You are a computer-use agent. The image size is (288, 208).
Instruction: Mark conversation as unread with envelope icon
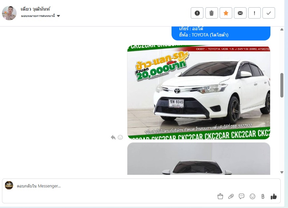[x=240, y=13]
